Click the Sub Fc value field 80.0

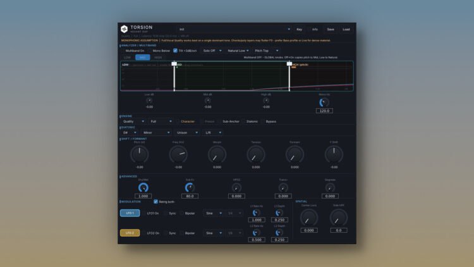coord(190,196)
